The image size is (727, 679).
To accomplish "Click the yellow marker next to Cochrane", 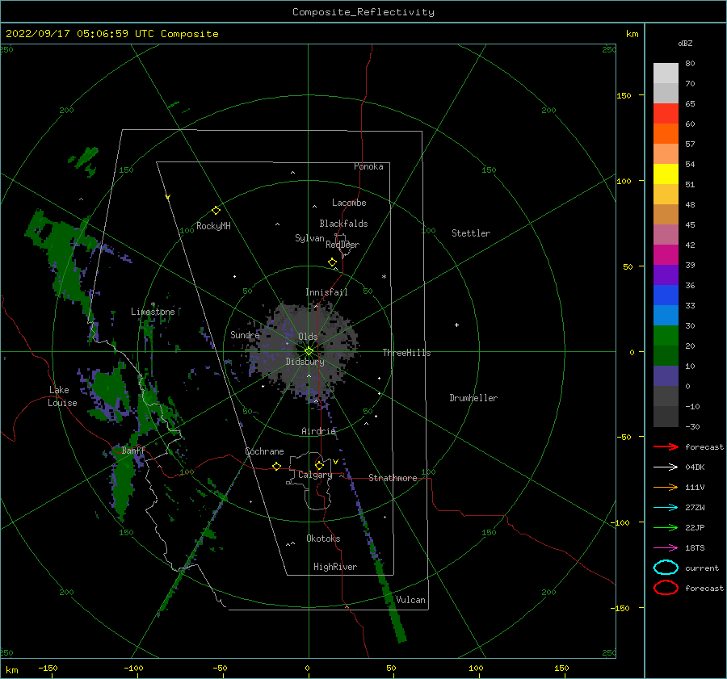I will [277, 466].
